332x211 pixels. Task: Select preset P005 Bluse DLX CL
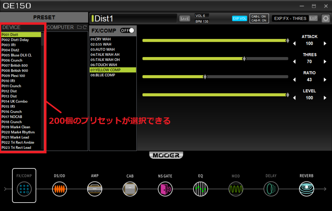tap(21, 55)
